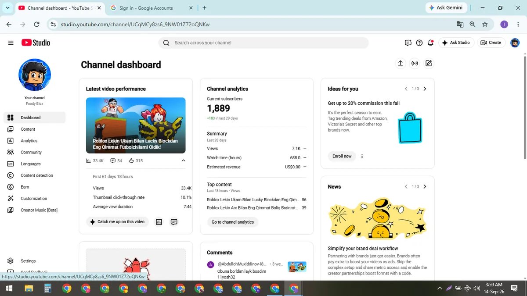Click the @AbdullohMuxiddinov commenter name
The width and height of the screenshot is (527, 296).
coord(242,264)
